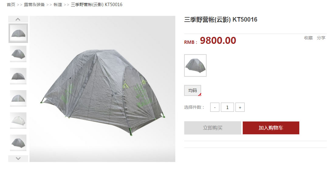Screen dimensions: 333x176
Task: Choose the tent color variant swatch
Action: click(195, 65)
